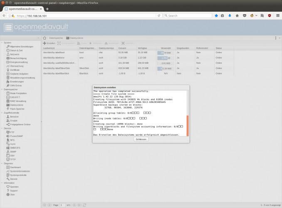This screenshot has height=208, width=282.
Task: Collapse the Dienste tree group
Action: (2, 129)
